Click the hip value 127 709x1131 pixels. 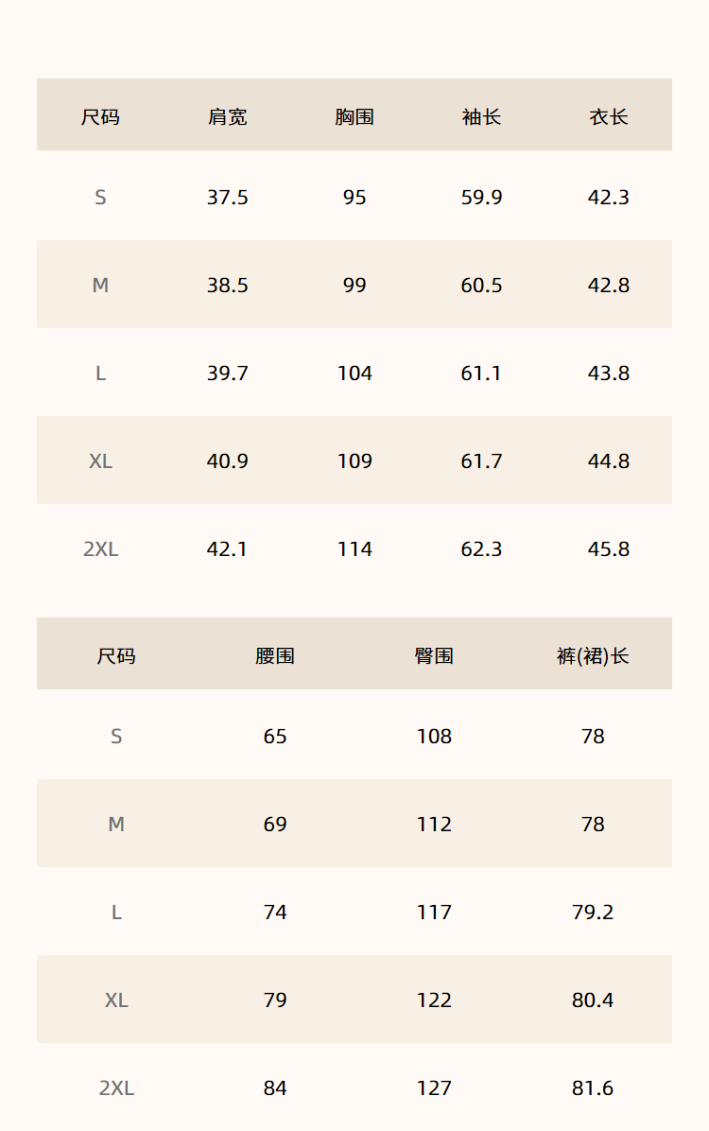click(x=434, y=1088)
